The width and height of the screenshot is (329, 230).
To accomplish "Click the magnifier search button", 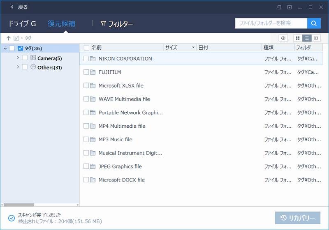I will pyautogui.click(x=314, y=23).
